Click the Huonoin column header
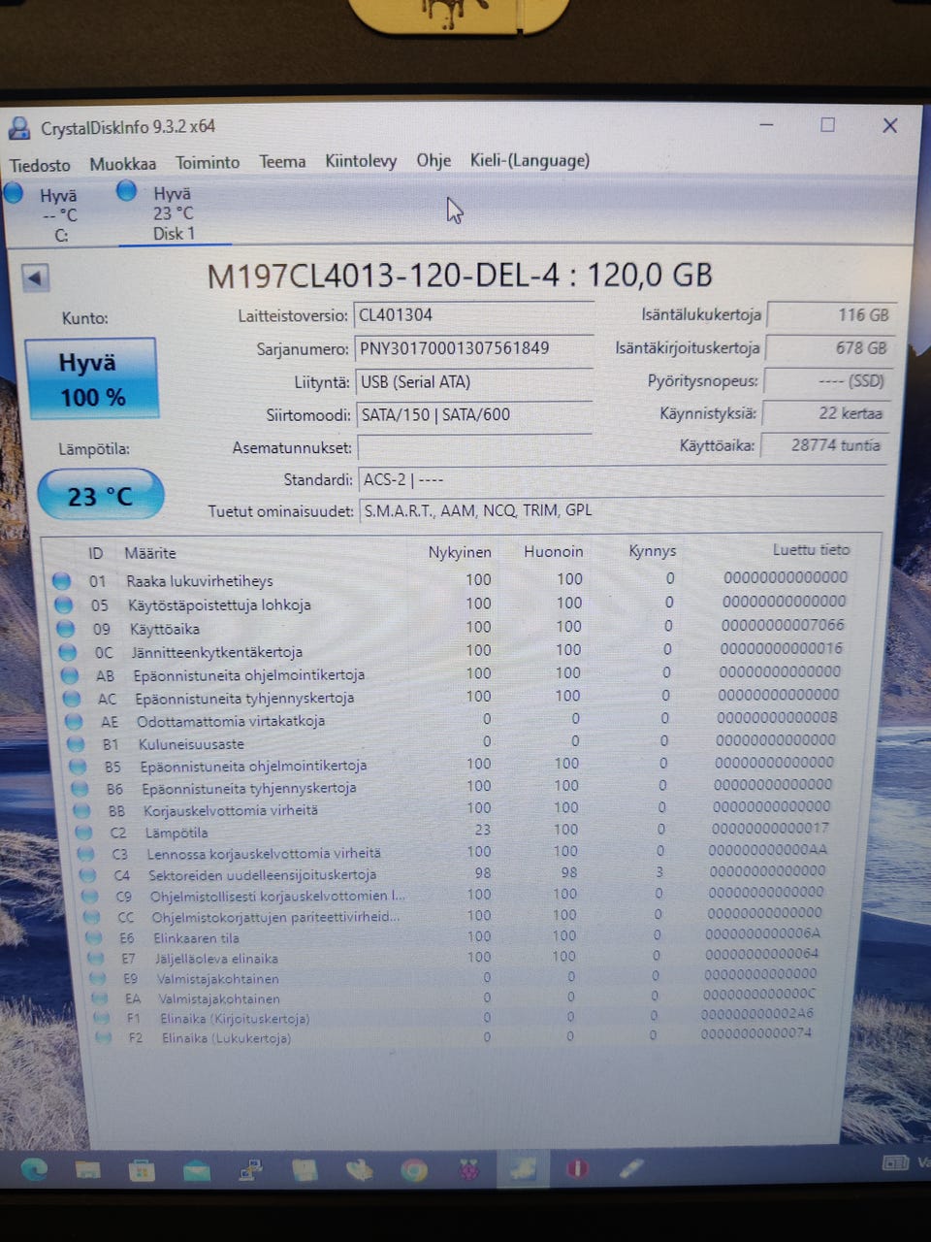931x1242 pixels. [x=554, y=551]
